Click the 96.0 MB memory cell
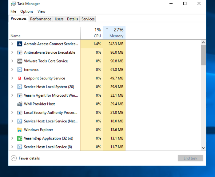Image resolution: width=215 pixels, height=177 pixels. click(114, 52)
